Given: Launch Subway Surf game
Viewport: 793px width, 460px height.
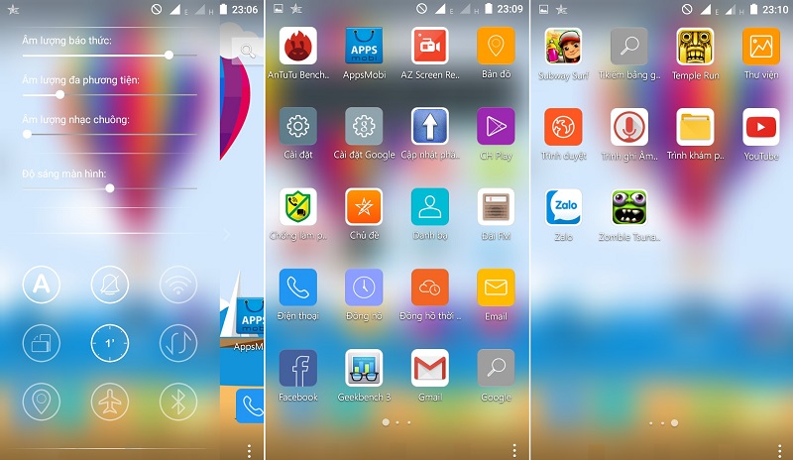Looking at the screenshot, I should click(563, 46).
